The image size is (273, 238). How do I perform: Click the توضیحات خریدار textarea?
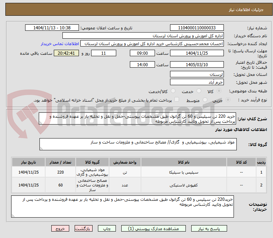(122, 207)
